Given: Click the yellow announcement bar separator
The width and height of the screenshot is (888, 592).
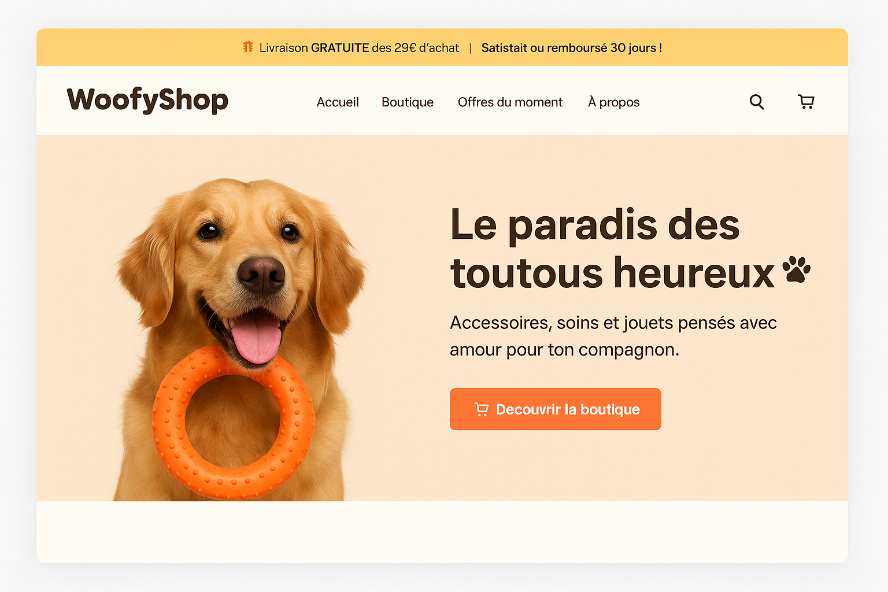Looking at the screenshot, I should click(470, 48).
